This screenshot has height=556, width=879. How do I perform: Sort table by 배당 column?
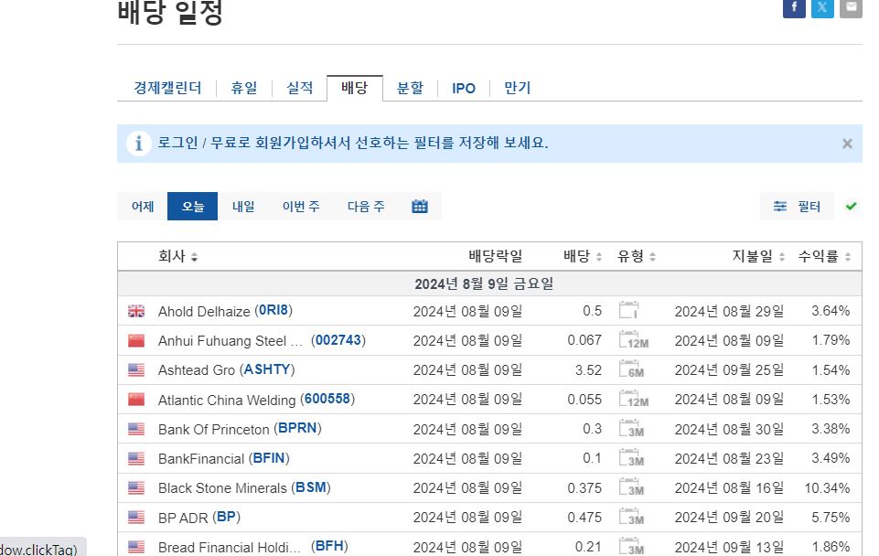pyautogui.click(x=583, y=257)
